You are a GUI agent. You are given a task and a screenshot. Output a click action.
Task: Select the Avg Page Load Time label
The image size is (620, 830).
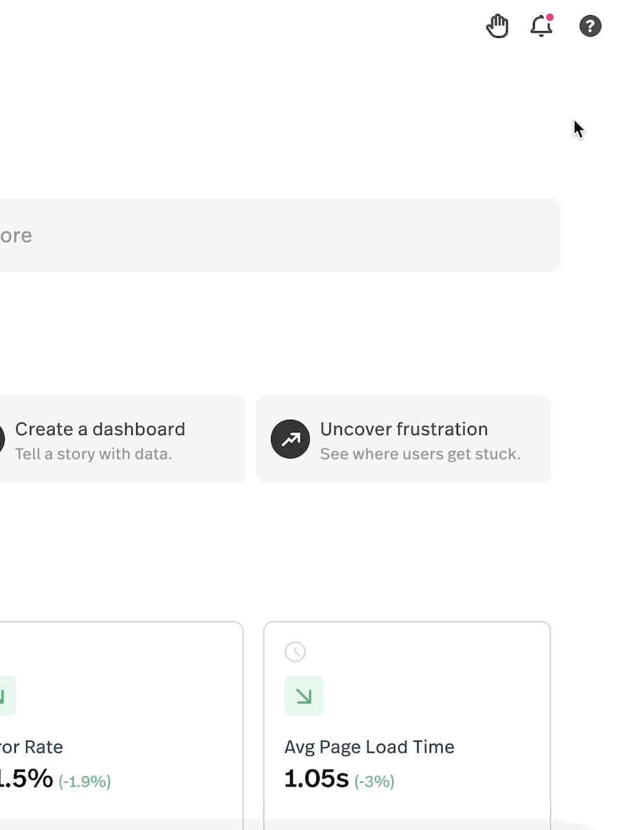[x=370, y=747]
